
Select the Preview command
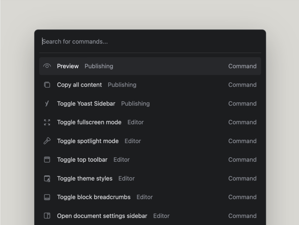coord(150,66)
